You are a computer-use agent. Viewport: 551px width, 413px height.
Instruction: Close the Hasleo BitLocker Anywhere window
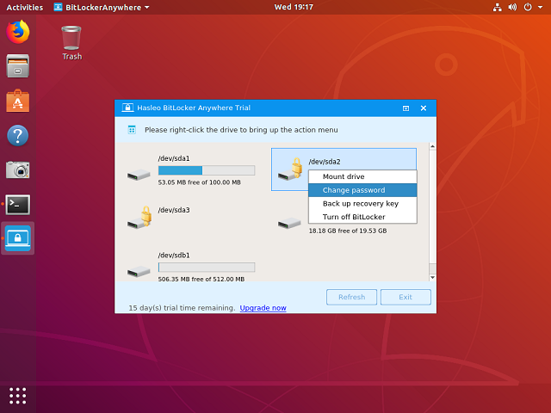pyautogui.click(x=424, y=108)
